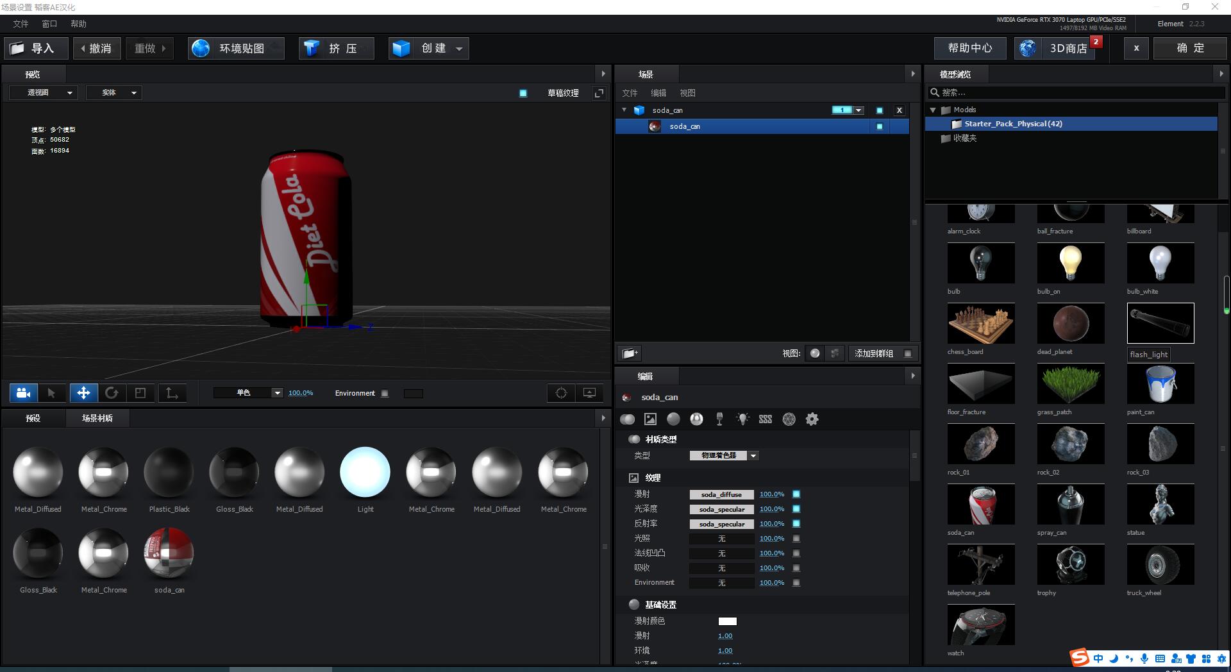Screen dimensions: 1231x672
Task: Click the 挤压 extrude button
Action: 336,49
